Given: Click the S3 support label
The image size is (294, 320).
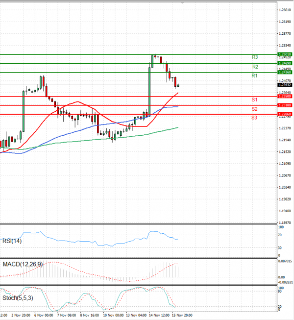Looking at the screenshot, I should tap(254, 118).
